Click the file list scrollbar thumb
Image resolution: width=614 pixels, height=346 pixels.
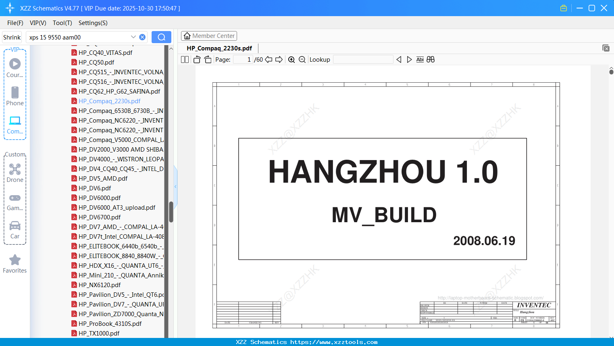(171, 212)
